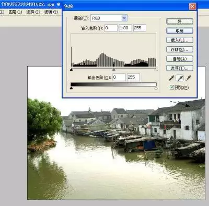Viewport: 209px width, 206px height.
Task: Click the black input levels slider triangle
Action: [x=71, y=70]
